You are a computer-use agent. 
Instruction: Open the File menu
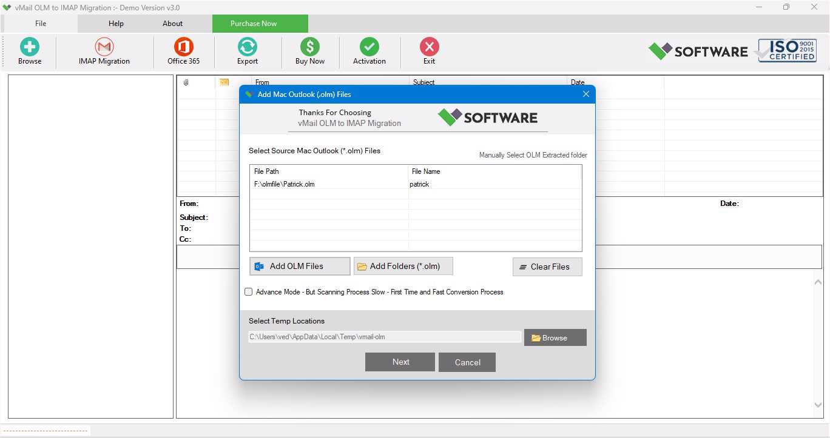point(40,24)
